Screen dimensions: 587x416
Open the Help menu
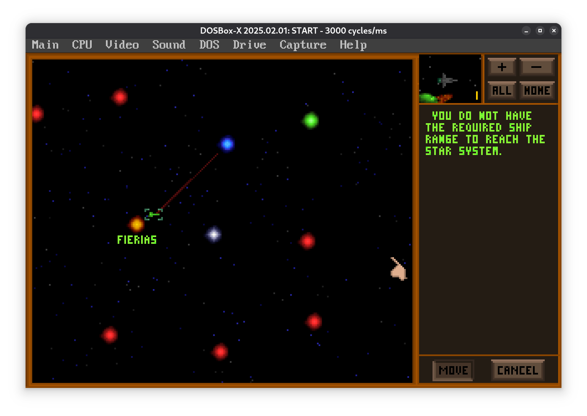point(353,45)
